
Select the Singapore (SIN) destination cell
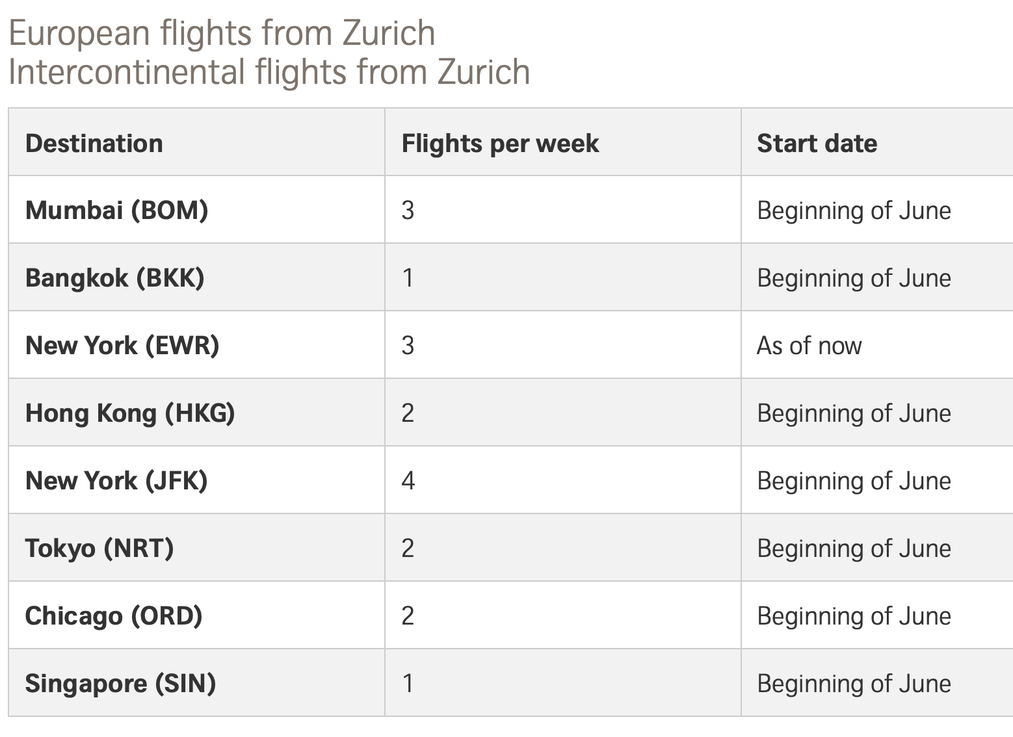(120, 683)
